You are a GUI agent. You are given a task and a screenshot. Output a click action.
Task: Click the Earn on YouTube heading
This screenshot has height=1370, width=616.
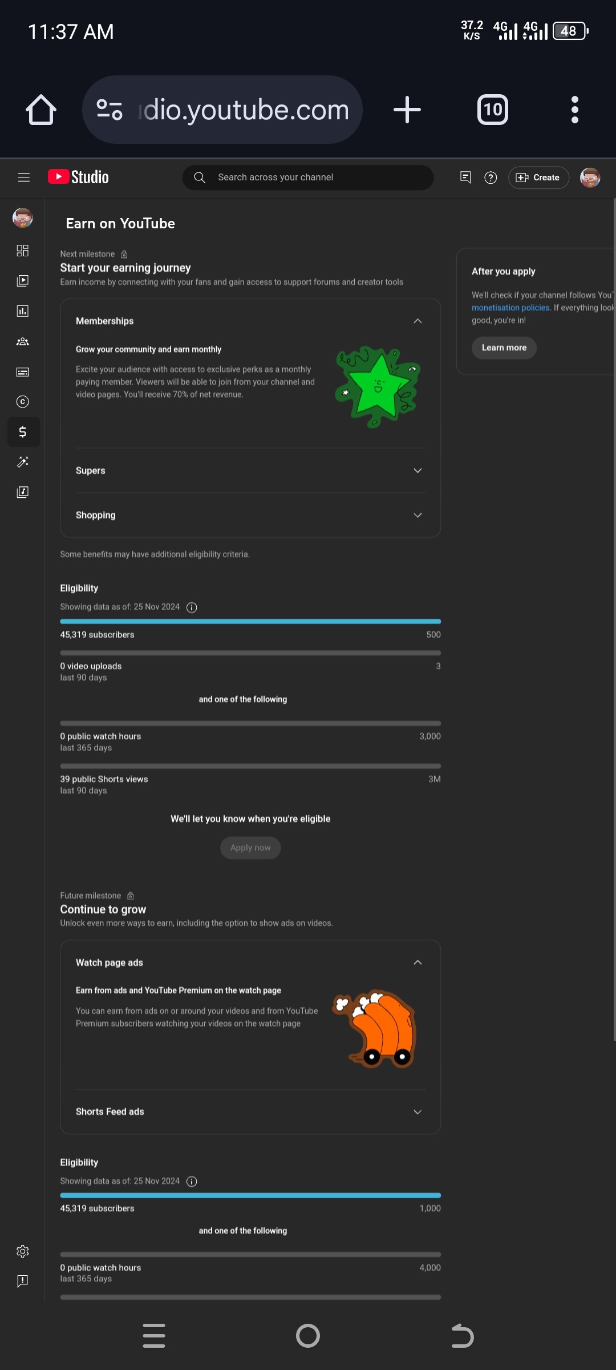120,224
